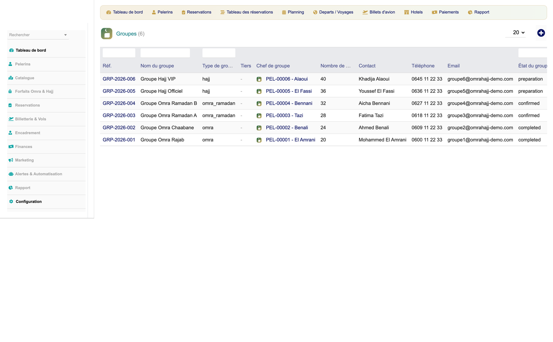Image resolution: width=553 pixels, height=342 pixels.
Task: Sort by Email column header
Action: [454, 66]
